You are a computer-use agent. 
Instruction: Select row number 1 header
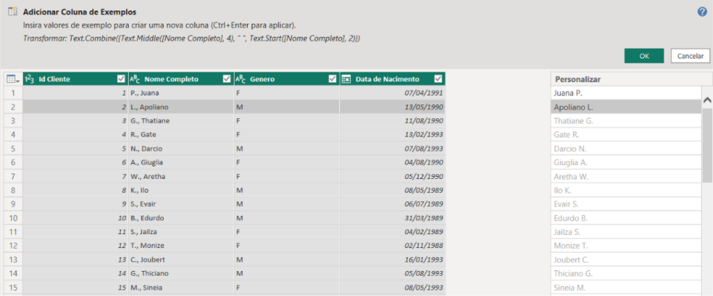(x=13, y=93)
